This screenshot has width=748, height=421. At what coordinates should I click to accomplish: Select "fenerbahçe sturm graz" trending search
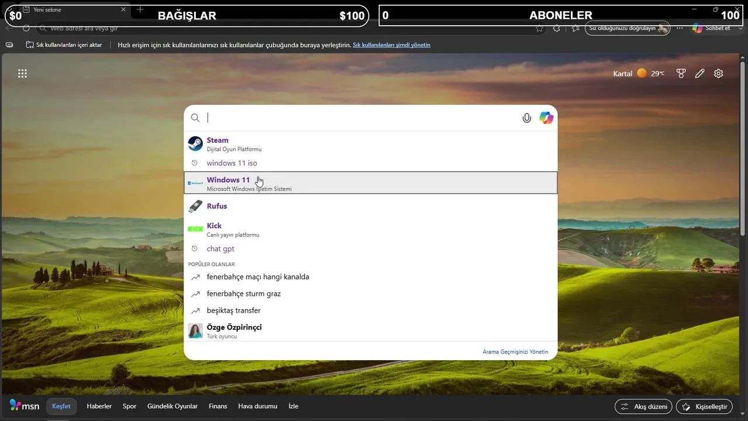pos(370,294)
